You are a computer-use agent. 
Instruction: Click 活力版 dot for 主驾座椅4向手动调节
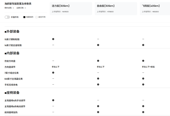click(53, 100)
